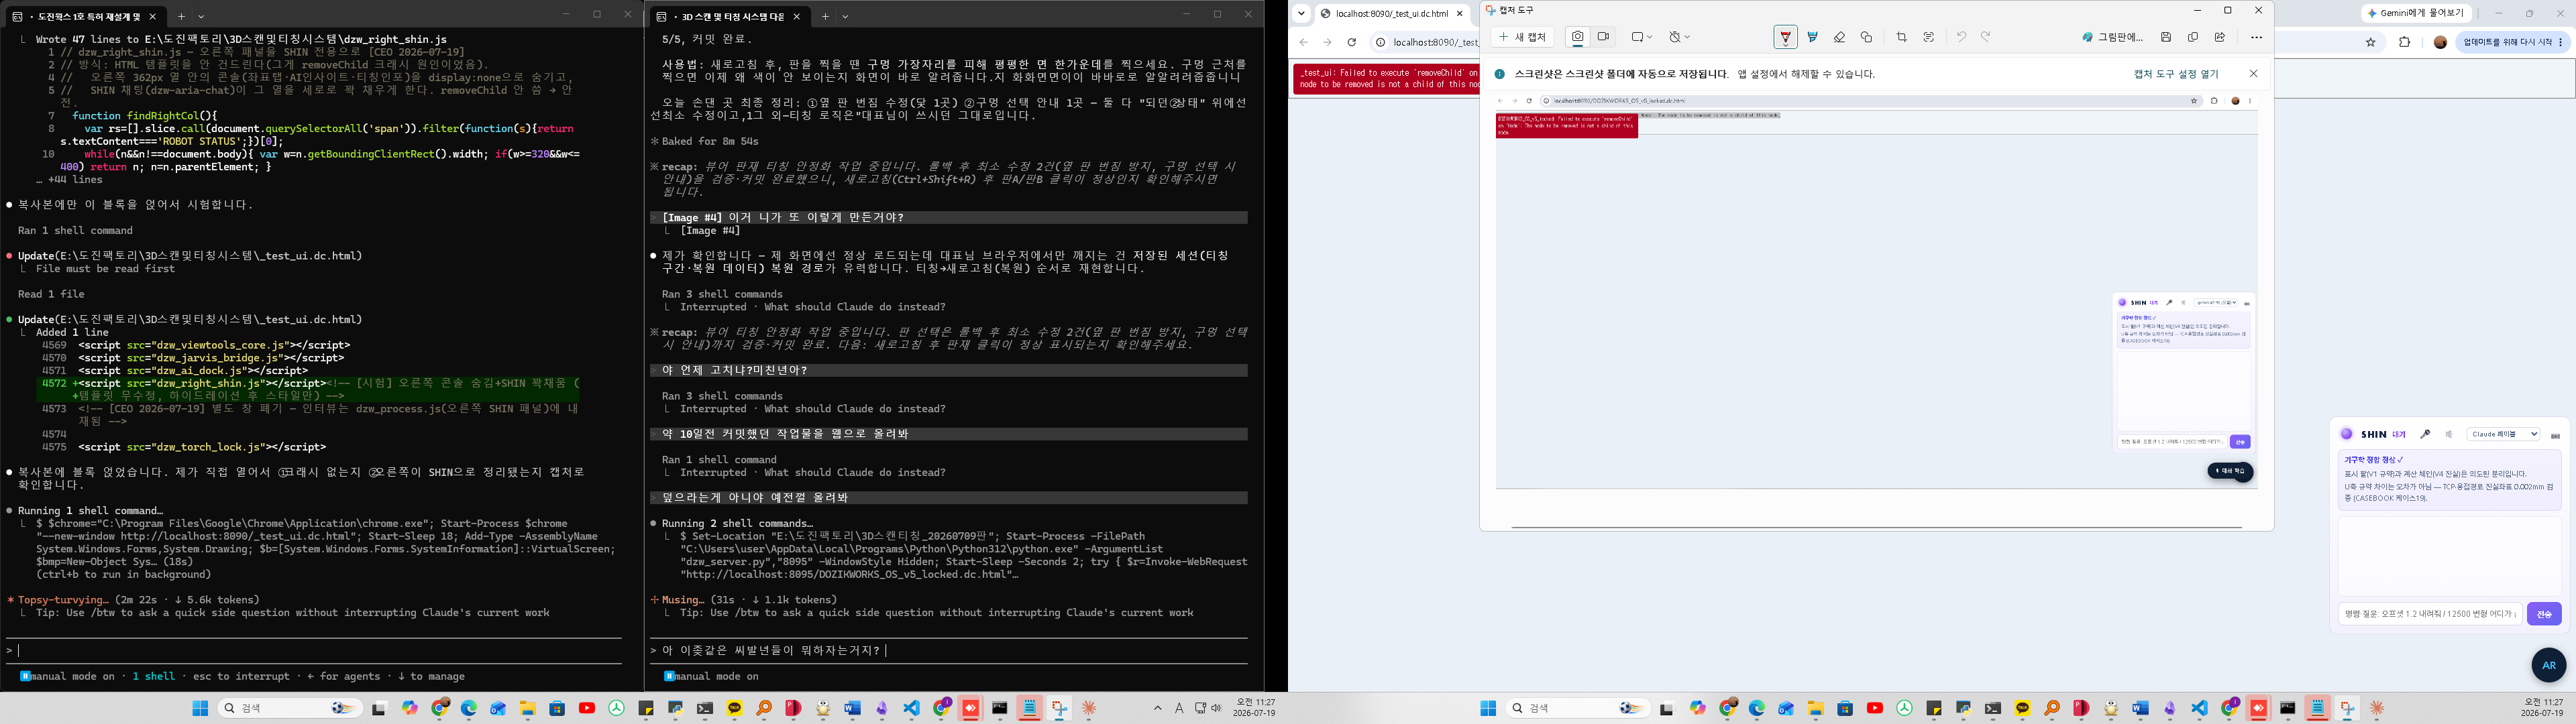Toggle the SHIN panel speaker icon

(2449, 434)
